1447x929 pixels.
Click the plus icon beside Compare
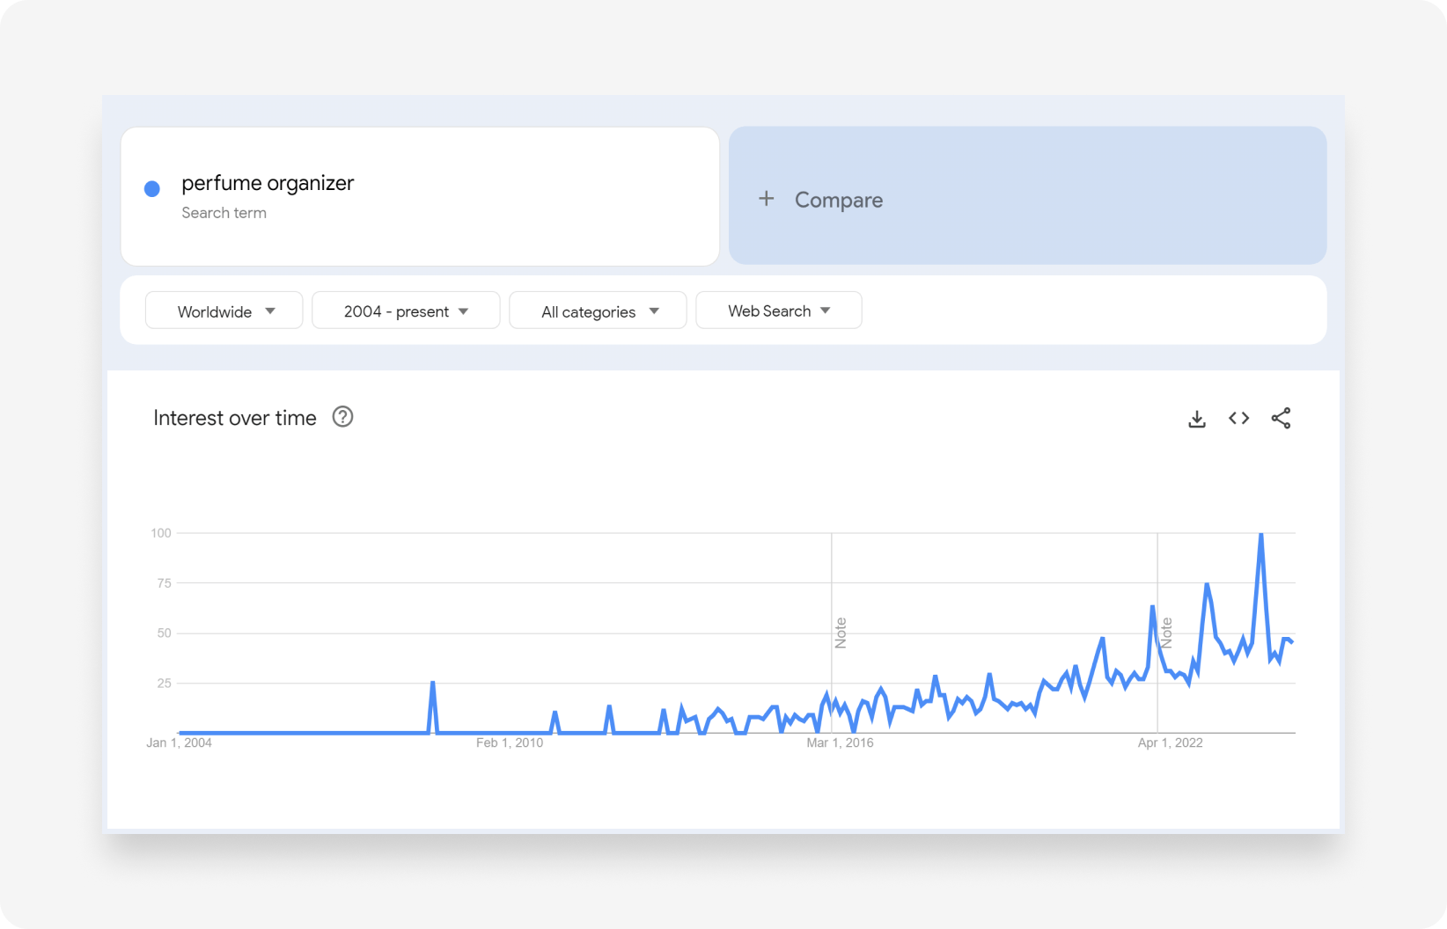coord(767,199)
